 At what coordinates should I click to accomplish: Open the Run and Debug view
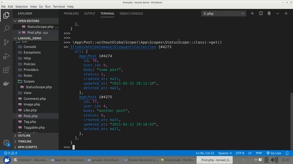click(6, 56)
